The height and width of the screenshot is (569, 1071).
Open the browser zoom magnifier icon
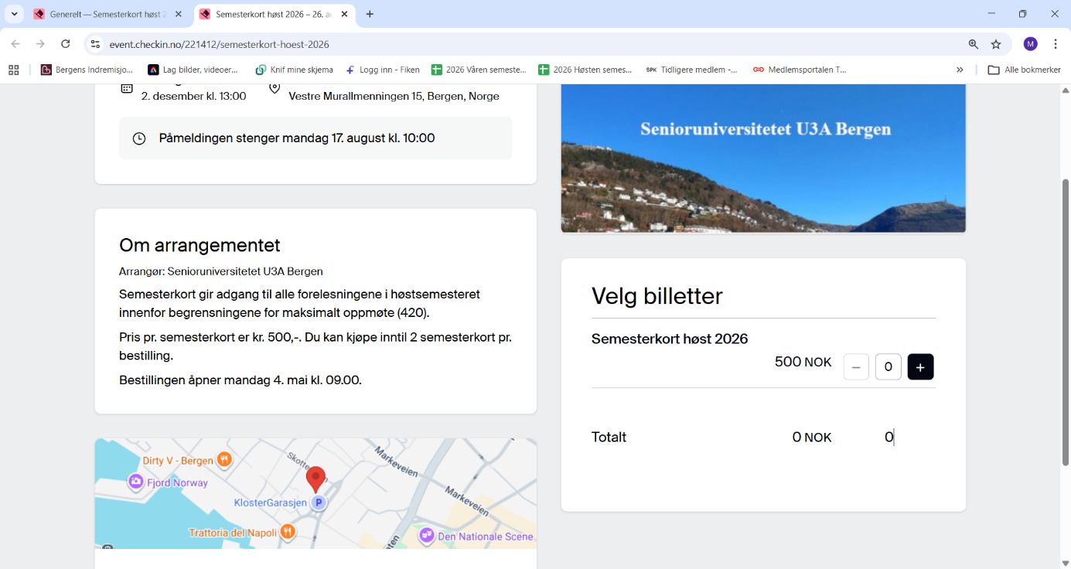[x=973, y=44]
